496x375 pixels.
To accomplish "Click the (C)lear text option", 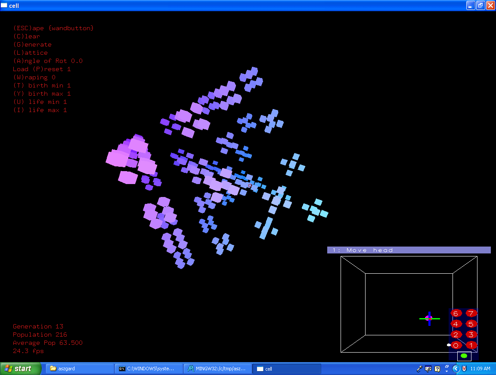I will click(27, 36).
